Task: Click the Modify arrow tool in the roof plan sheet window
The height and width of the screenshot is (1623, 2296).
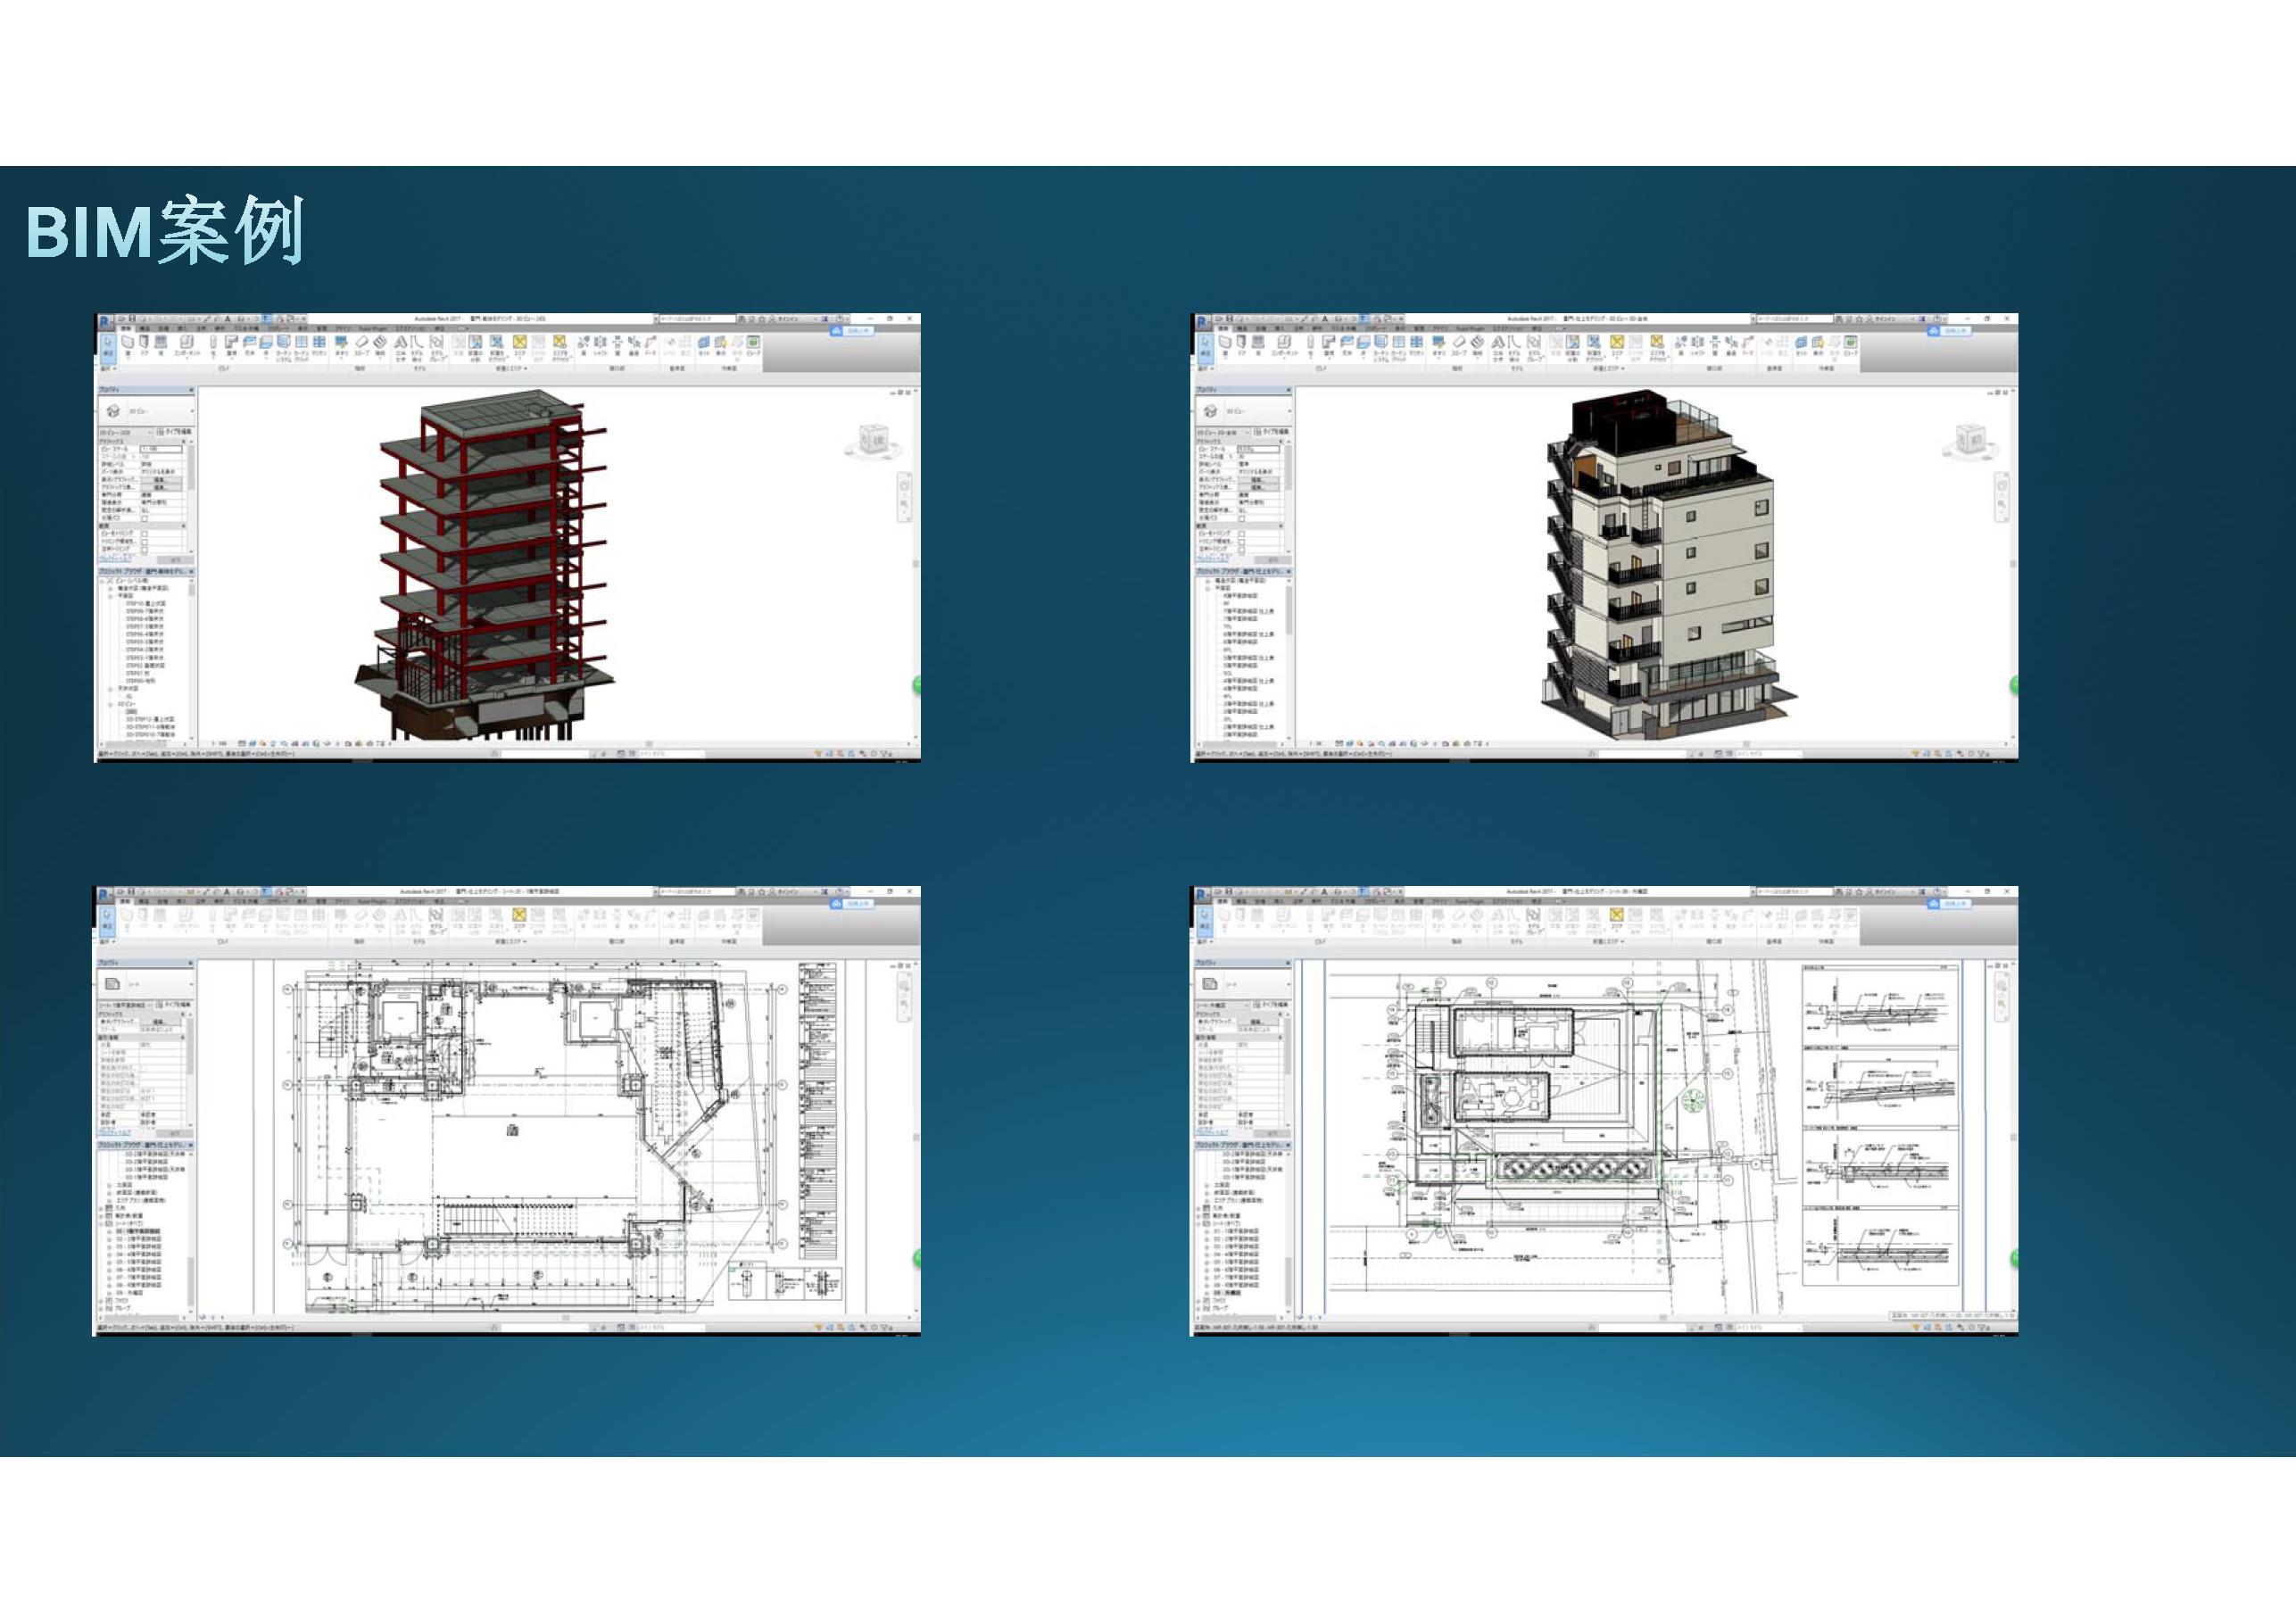Action: click(x=1204, y=916)
